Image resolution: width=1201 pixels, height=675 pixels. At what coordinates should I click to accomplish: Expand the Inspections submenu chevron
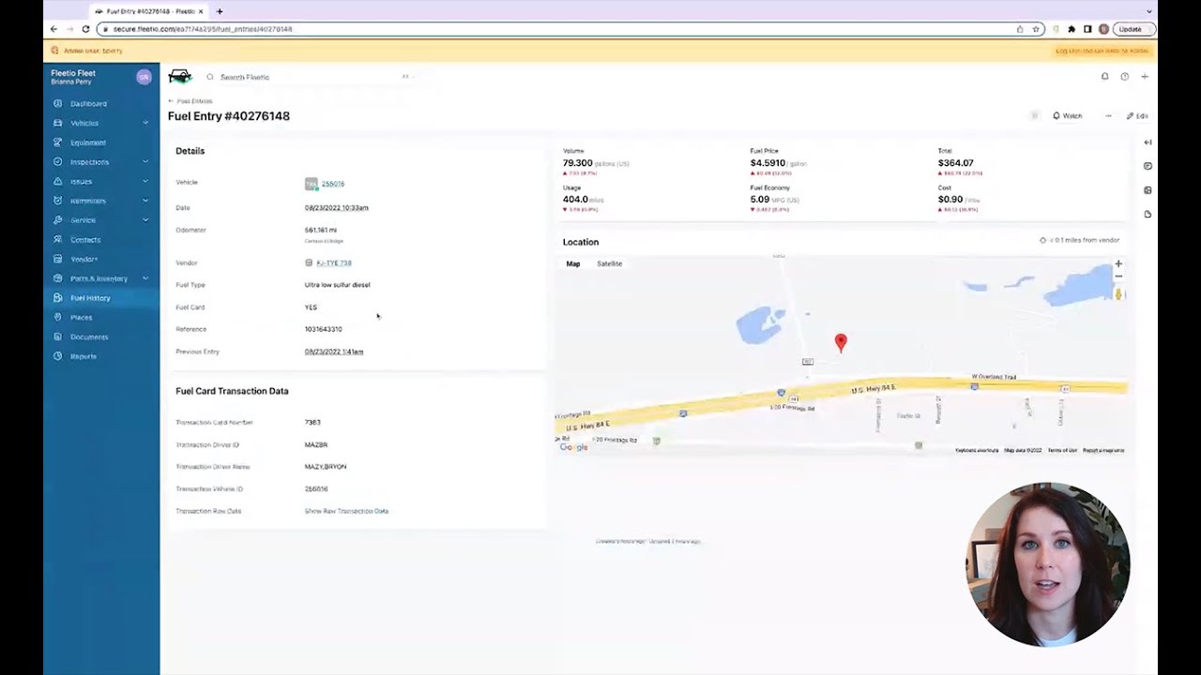[x=145, y=161]
